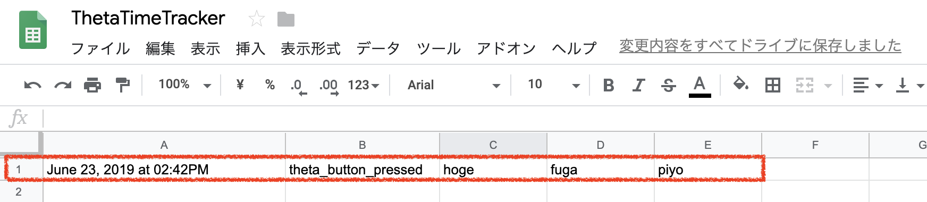Image resolution: width=927 pixels, height=202 pixels.
Task: Click the redo arrow icon
Action: (63, 85)
